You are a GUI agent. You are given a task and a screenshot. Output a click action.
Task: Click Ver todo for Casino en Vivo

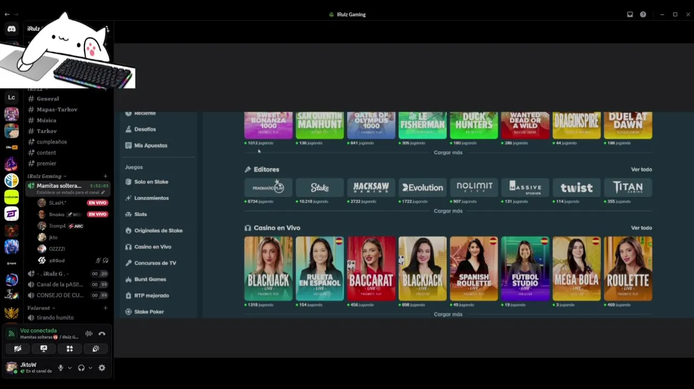tap(641, 228)
